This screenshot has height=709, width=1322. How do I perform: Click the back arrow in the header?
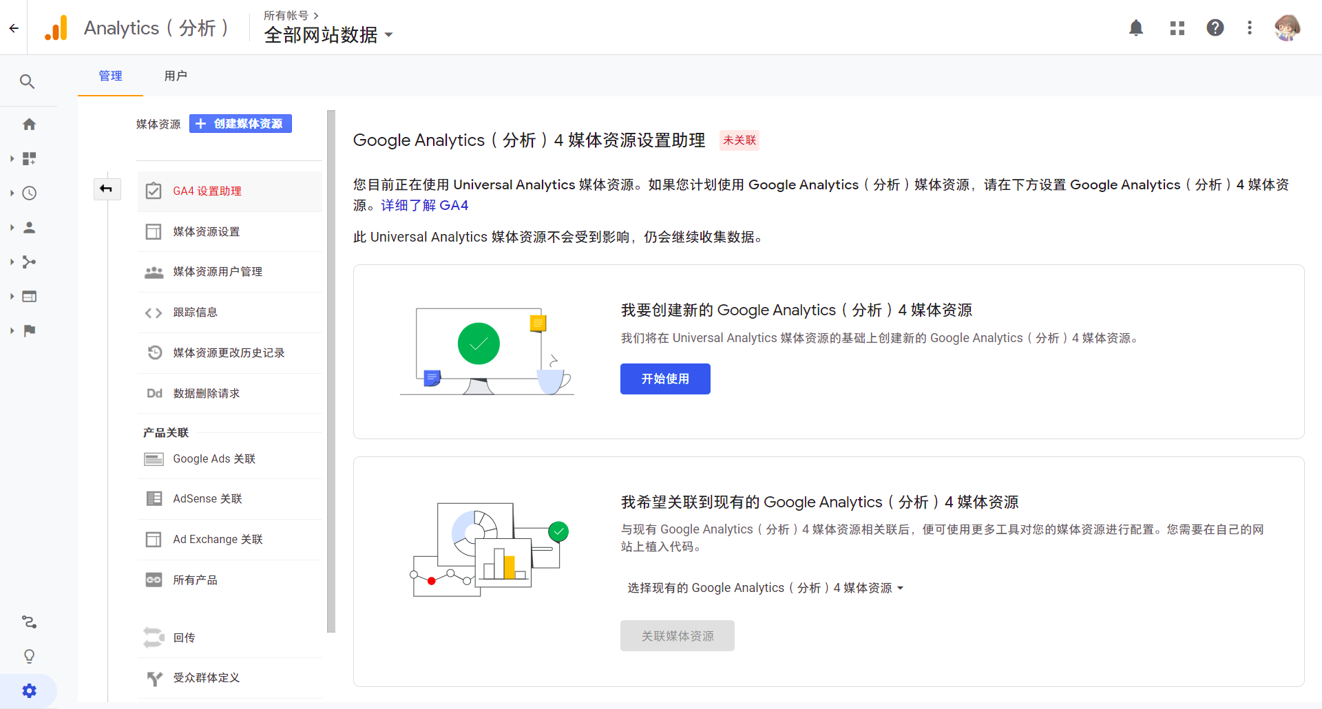coord(14,28)
